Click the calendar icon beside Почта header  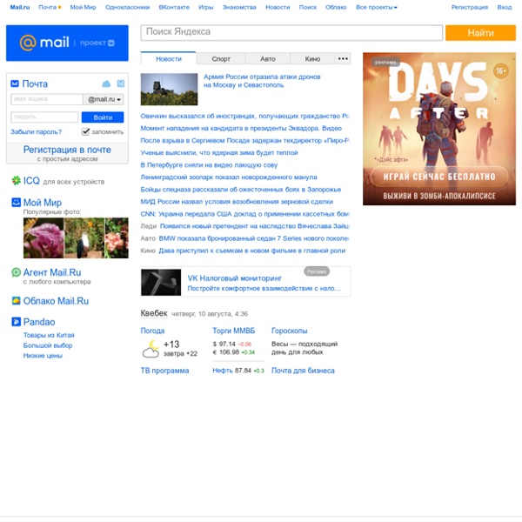[x=119, y=84]
